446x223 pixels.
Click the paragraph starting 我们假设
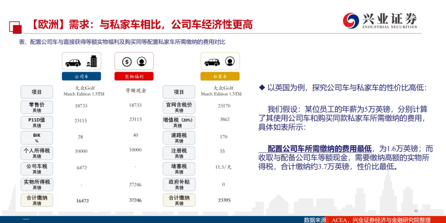(x=343, y=118)
